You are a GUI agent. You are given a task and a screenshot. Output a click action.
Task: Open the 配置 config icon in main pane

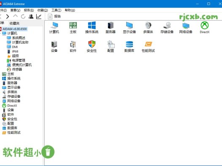pyautogui.click(x=111, y=46)
